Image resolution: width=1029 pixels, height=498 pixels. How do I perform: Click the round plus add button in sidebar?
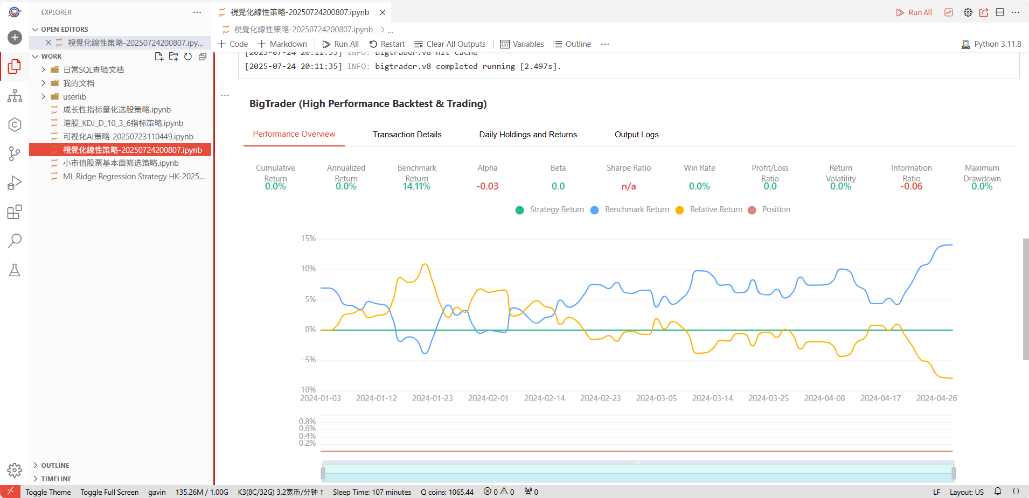pos(15,37)
